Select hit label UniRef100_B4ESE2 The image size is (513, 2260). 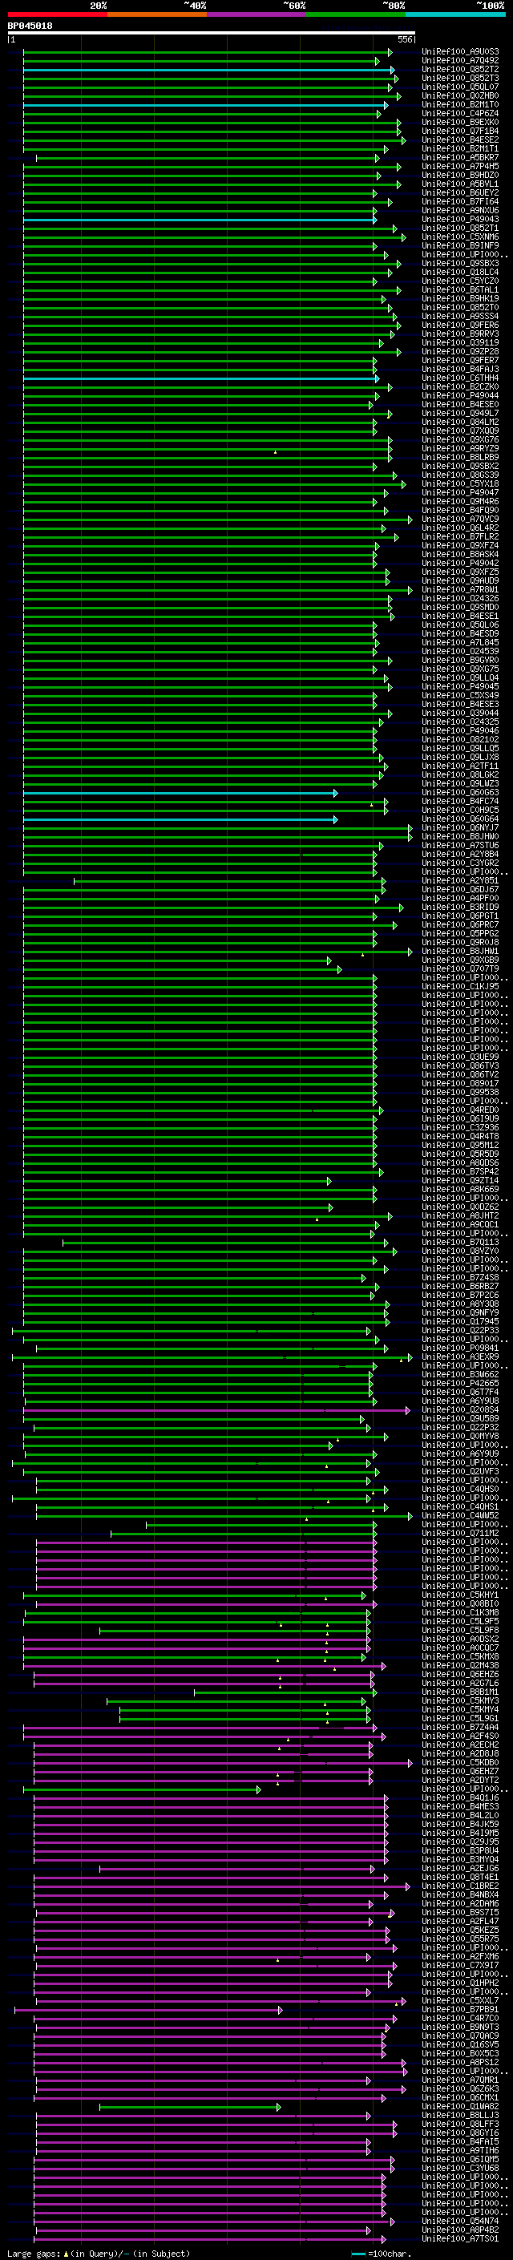point(460,139)
